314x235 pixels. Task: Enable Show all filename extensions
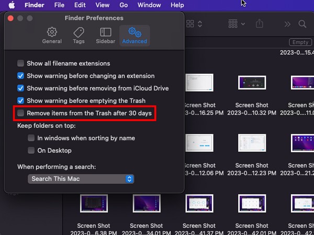click(x=20, y=63)
